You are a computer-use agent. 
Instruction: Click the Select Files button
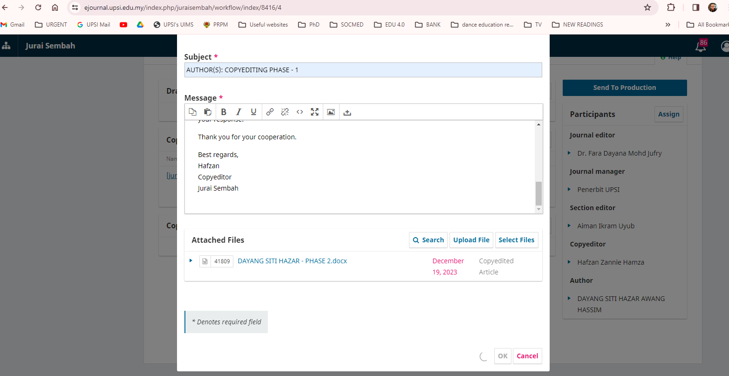point(516,240)
